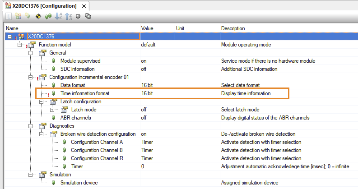The width and height of the screenshot is (358, 189).
Task: Click the Time information format parameter icon
Action: pos(53,93)
